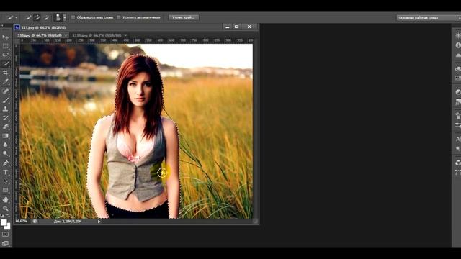The height and width of the screenshot is (259, 461).
Task: Switch to the 1111.jpg document tab
Action: (97, 35)
